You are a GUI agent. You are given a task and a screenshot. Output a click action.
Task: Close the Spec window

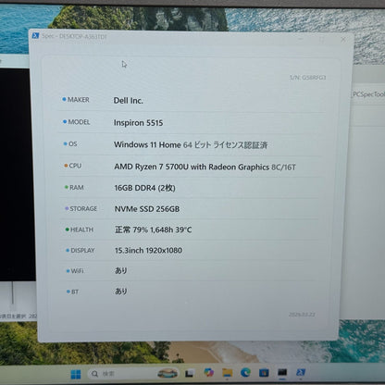click(343, 40)
